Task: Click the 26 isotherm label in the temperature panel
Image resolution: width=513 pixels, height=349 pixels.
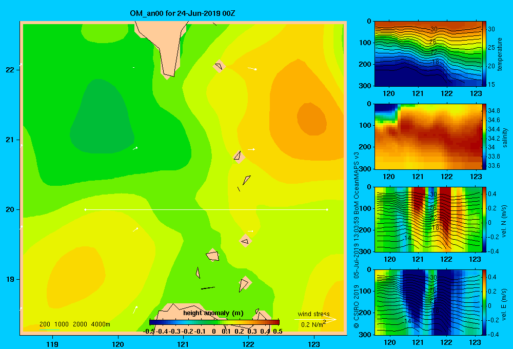Action: [x=433, y=42]
